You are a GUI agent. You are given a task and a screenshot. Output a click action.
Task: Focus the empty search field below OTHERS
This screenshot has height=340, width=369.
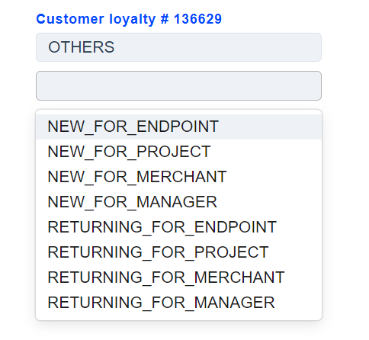pyautogui.click(x=178, y=85)
